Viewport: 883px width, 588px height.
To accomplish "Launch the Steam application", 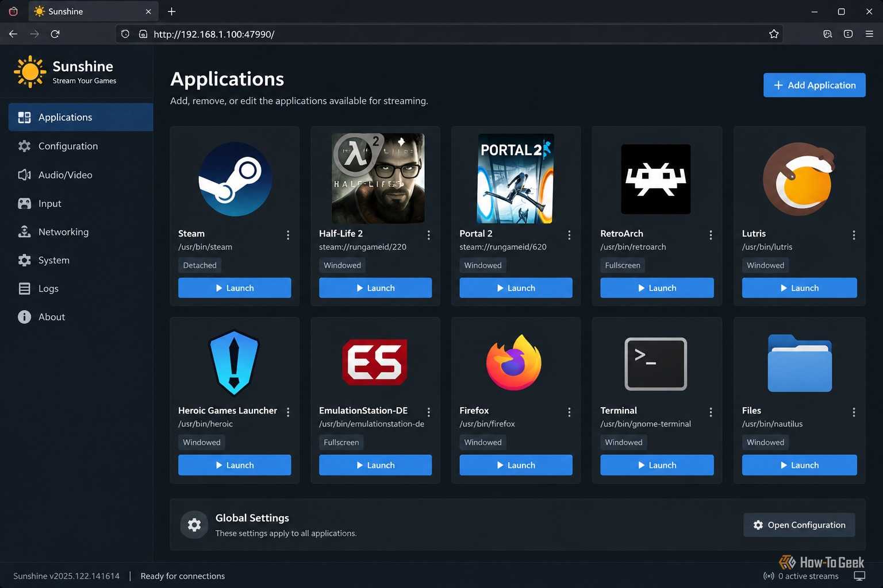I will click(x=235, y=288).
